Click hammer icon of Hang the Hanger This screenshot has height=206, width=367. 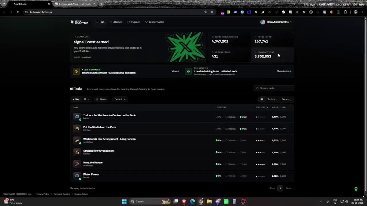tap(77, 164)
